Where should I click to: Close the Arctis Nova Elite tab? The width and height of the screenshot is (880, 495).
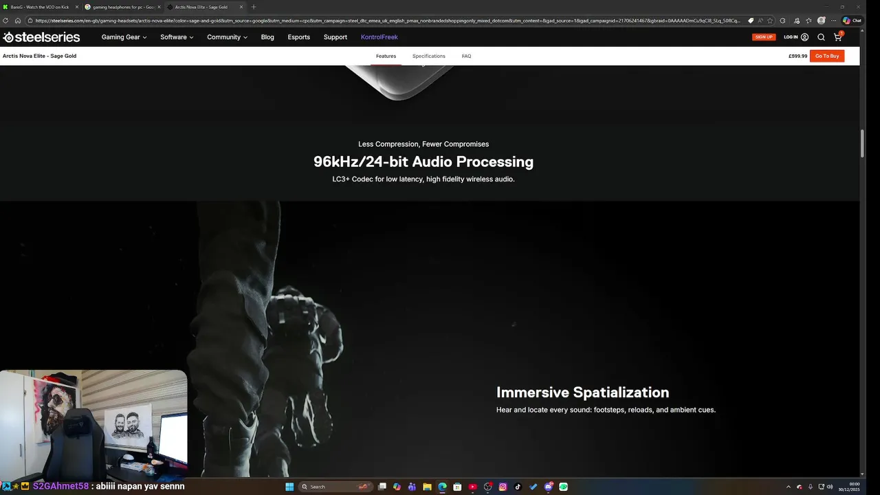241,7
